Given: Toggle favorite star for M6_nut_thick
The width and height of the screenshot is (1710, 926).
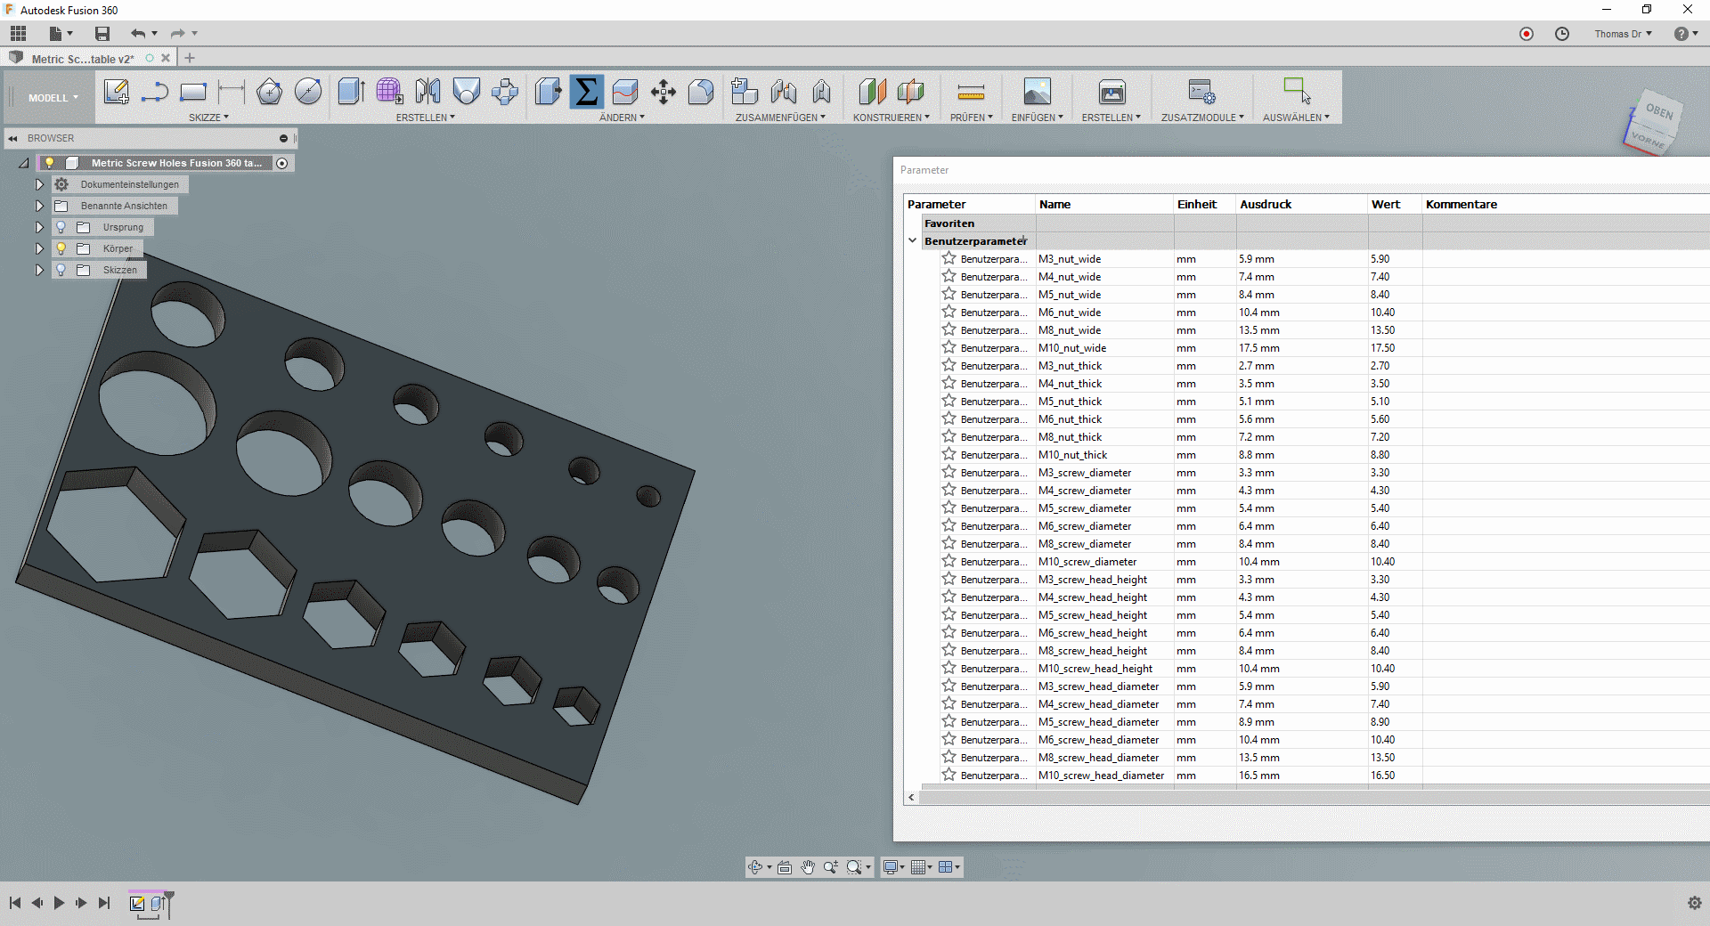Looking at the screenshot, I should [949, 419].
